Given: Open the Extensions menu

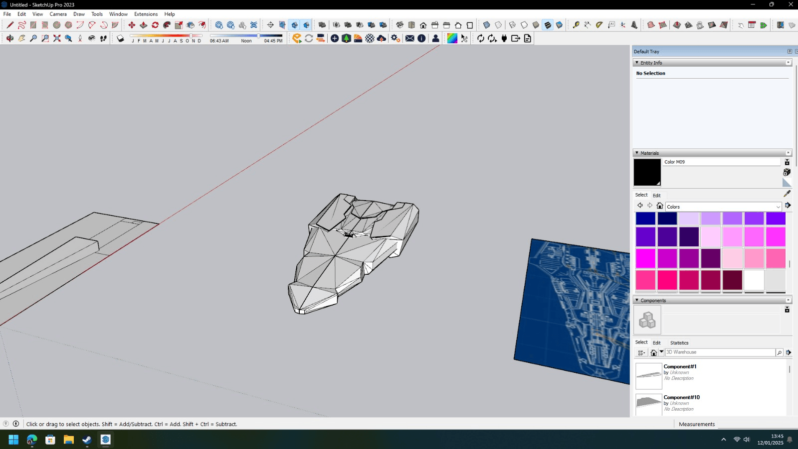Looking at the screenshot, I should 146,14.
